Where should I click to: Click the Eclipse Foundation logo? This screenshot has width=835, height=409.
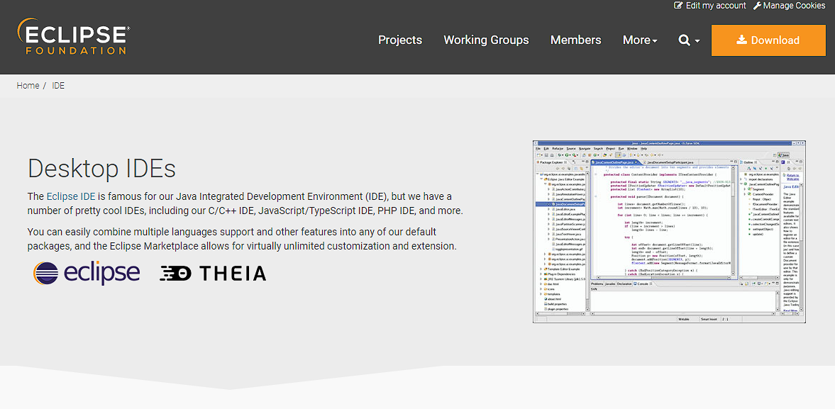pyautogui.click(x=72, y=38)
